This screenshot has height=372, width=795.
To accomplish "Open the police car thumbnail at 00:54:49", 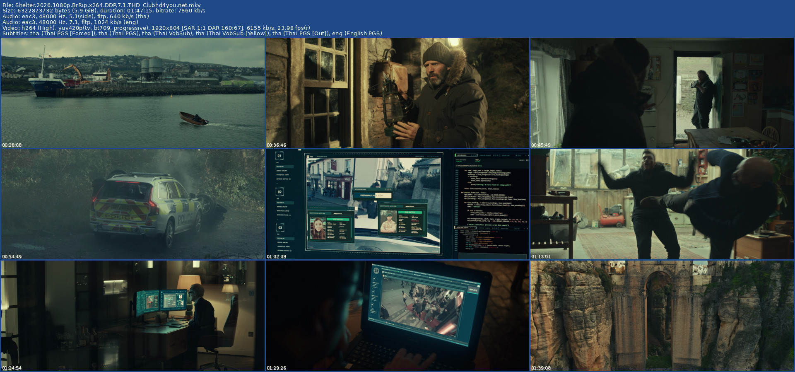I will (133, 204).
